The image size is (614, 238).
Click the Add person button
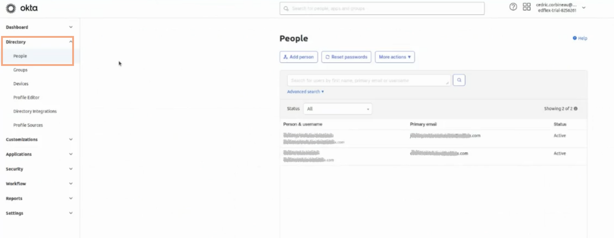299,57
